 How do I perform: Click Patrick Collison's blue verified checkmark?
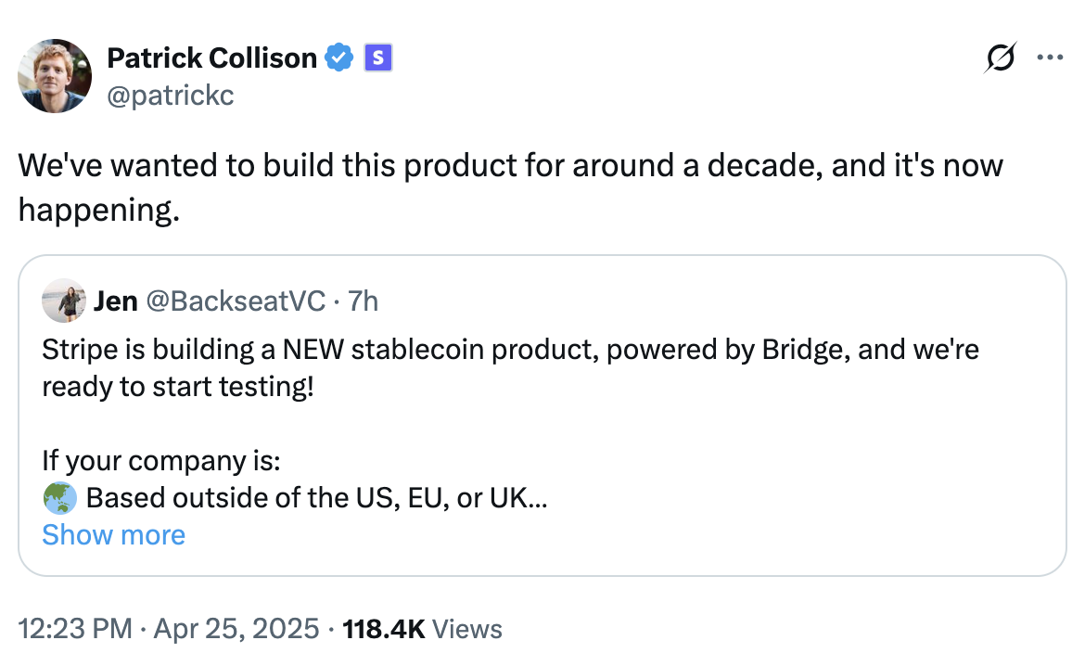(x=339, y=58)
